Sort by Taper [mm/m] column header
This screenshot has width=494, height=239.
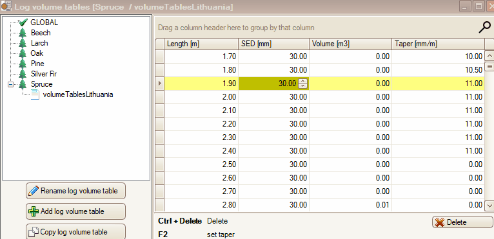pyautogui.click(x=438, y=44)
